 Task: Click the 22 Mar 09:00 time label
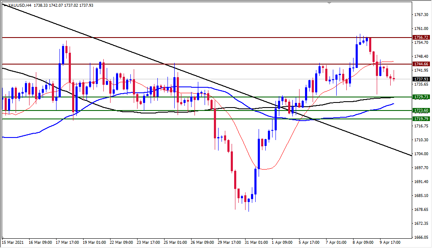coord(121,243)
